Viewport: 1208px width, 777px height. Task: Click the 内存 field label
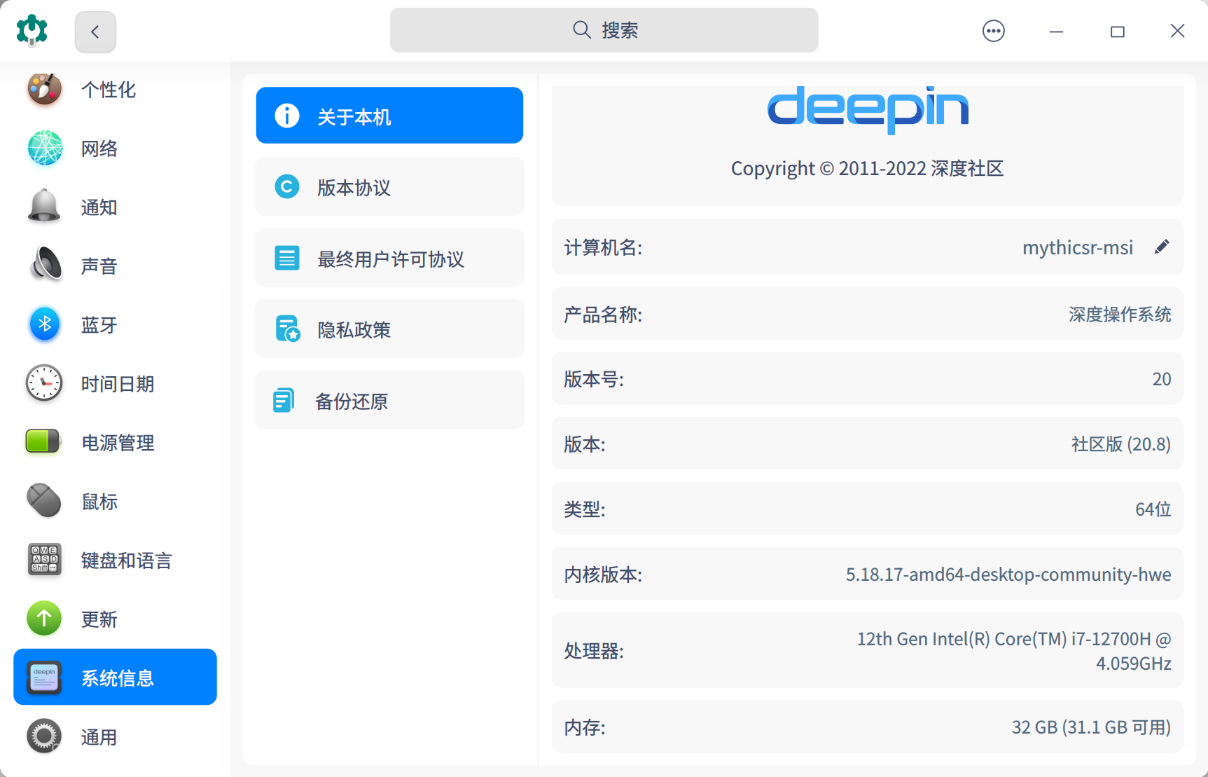tap(585, 727)
